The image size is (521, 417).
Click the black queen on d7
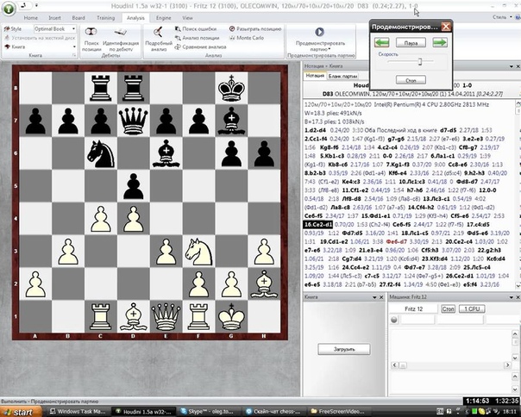133,121
